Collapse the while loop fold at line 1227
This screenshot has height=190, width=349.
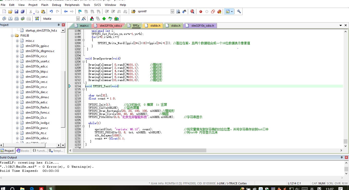point(83,126)
